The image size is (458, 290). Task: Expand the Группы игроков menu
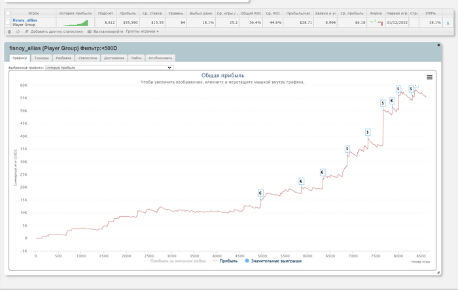click(143, 31)
